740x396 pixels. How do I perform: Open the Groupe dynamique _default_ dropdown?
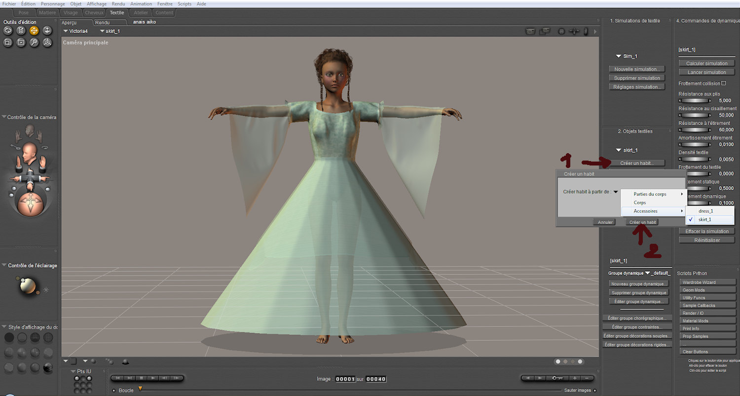(658, 273)
